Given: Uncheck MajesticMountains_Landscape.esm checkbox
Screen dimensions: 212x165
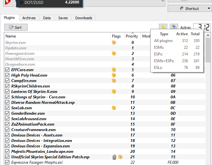Looking at the screenshot, I should pos(7,152).
